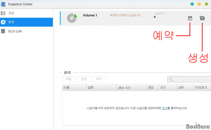The image size is (211, 130).
Task: Click the Volume 1 pie chart icon
Action: [x=72, y=18]
